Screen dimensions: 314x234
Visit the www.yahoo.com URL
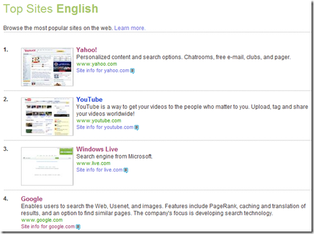tap(97, 64)
